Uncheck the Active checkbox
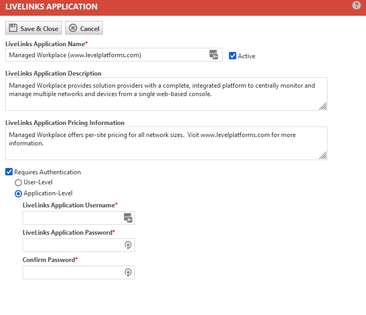Image resolution: width=366 pixels, height=315 pixels. coord(233,56)
